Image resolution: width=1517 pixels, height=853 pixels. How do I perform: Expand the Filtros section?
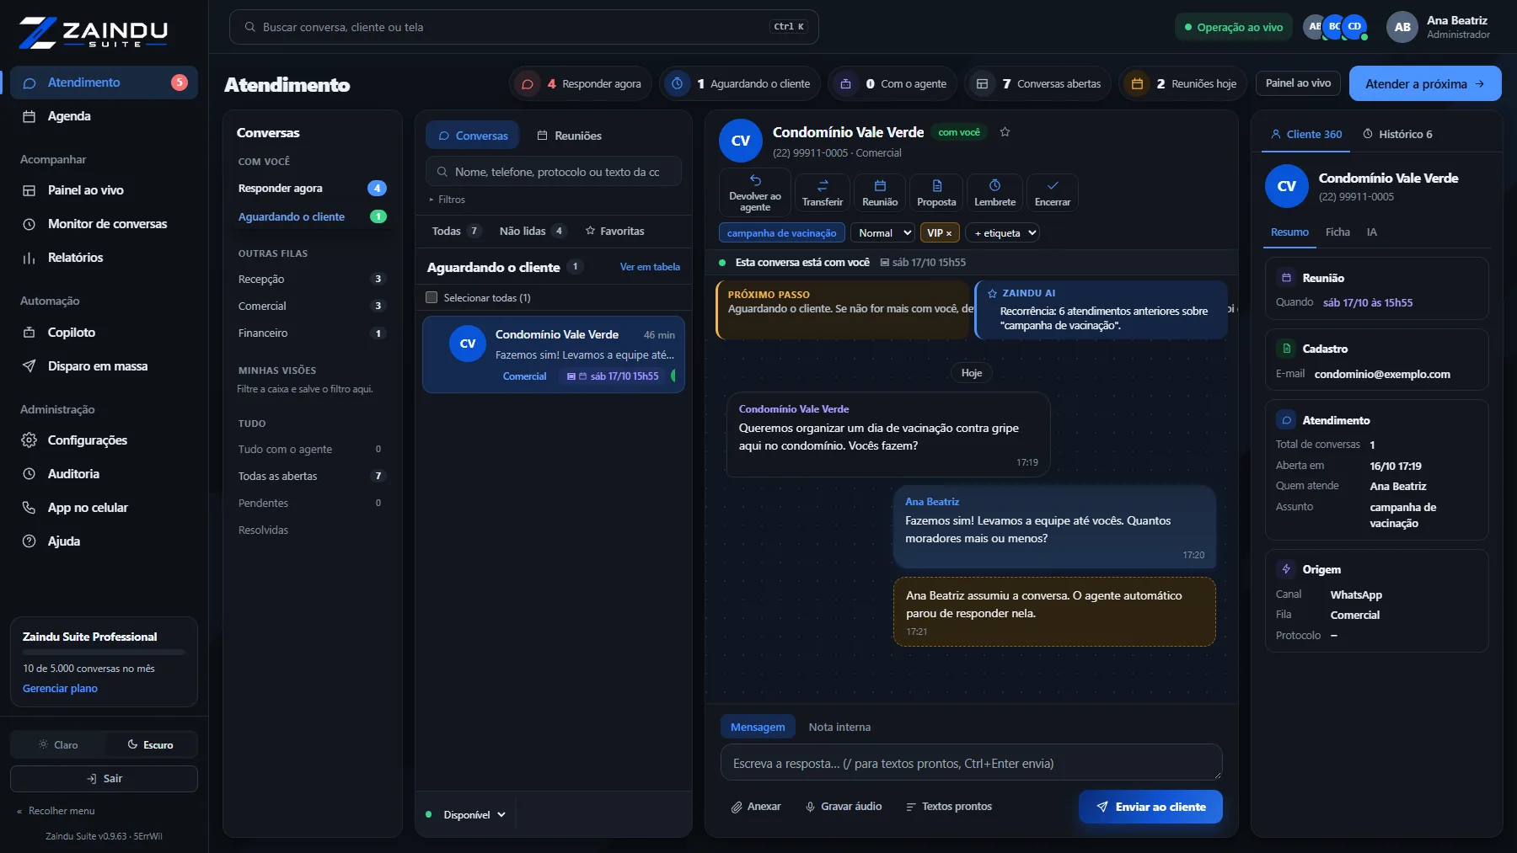tap(448, 200)
